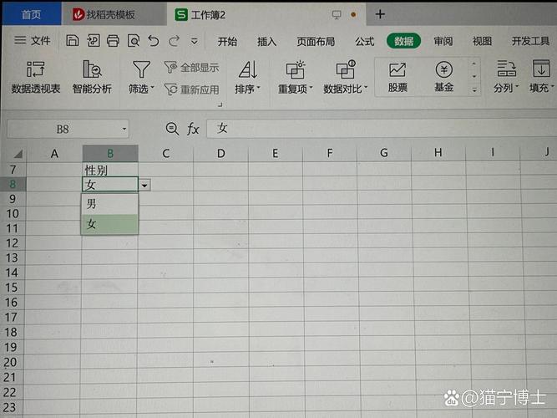Click the select-all corner triangle

(18, 154)
